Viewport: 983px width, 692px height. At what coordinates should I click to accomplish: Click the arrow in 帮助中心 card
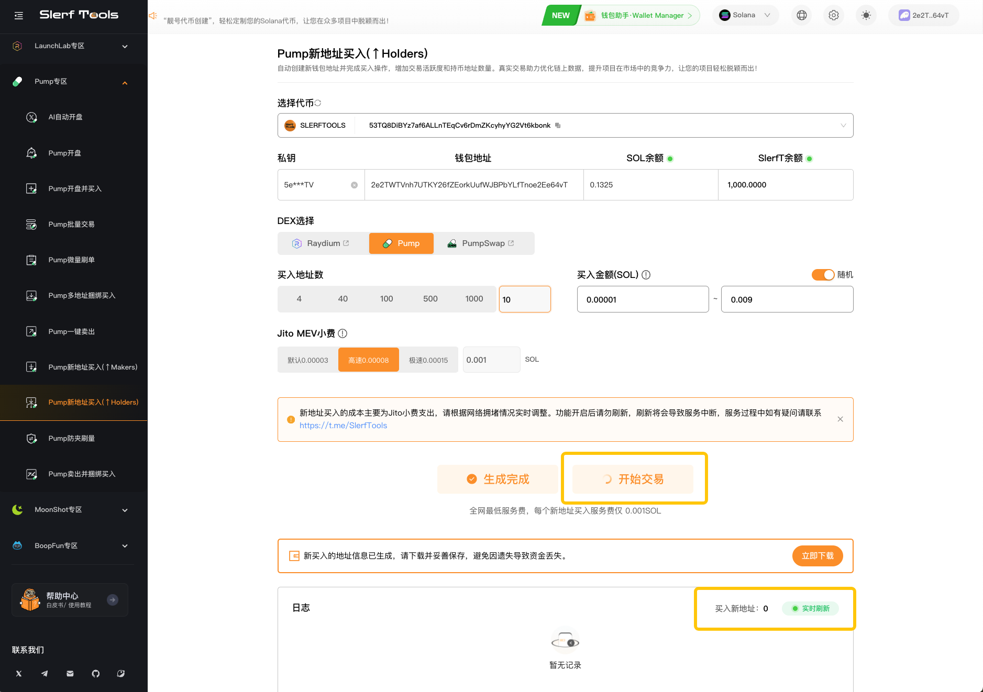point(113,600)
